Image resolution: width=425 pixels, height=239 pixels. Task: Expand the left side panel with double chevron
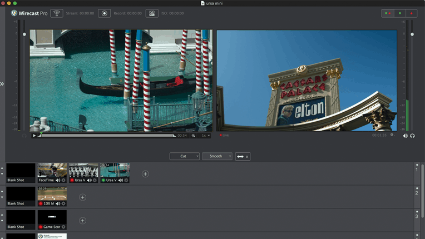tap(2, 84)
